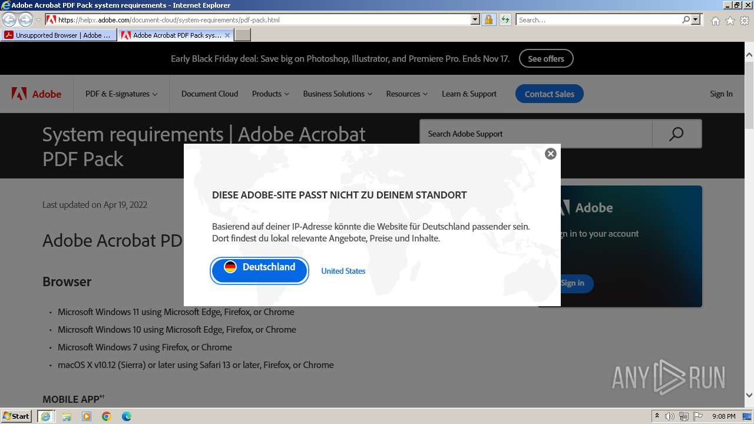Click the network tray icon
Image resolution: width=754 pixels, height=424 pixels.
click(684, 416)
